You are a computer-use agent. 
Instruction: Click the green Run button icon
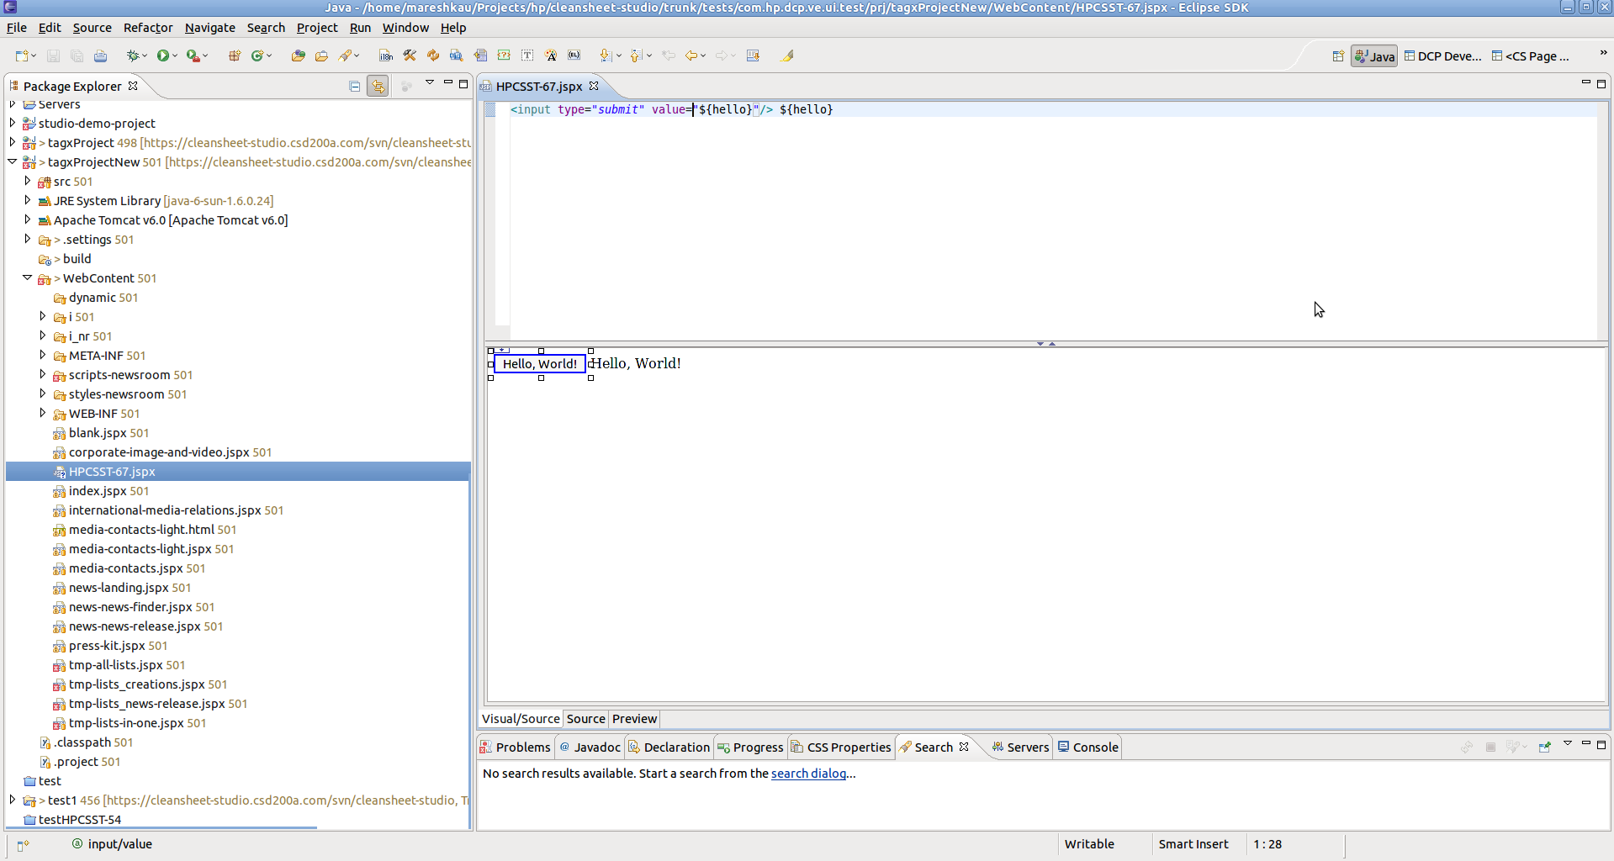[163, 55]
